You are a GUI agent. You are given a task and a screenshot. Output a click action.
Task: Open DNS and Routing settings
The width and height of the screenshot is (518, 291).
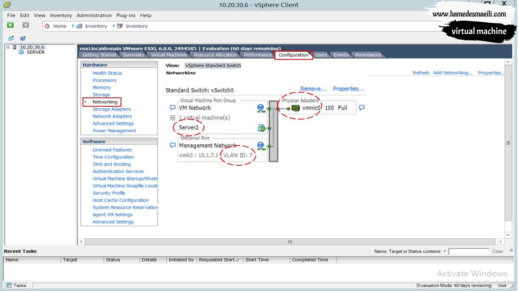click(x=112, y=164)
